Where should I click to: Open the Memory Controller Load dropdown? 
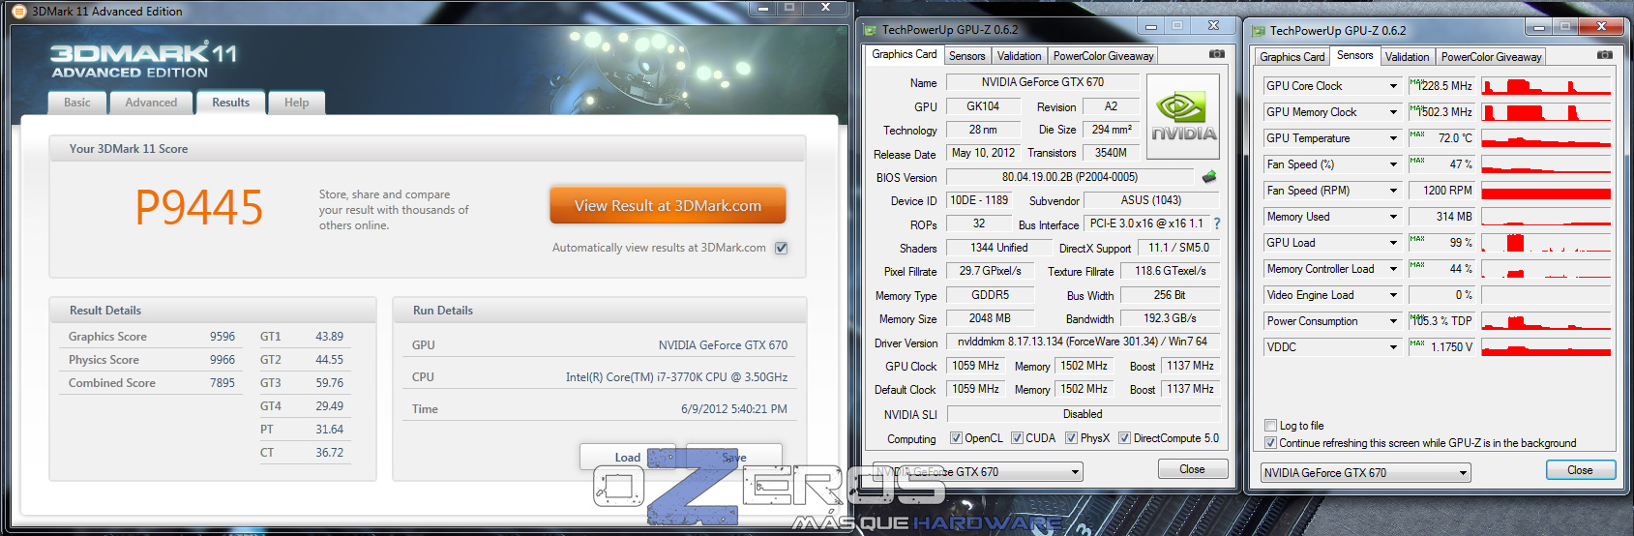[x=1394, y=269]
